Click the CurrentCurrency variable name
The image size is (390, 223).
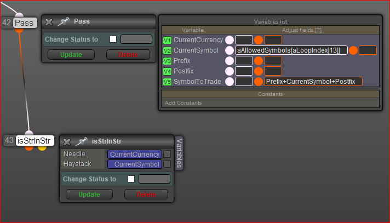click(198, 40)
